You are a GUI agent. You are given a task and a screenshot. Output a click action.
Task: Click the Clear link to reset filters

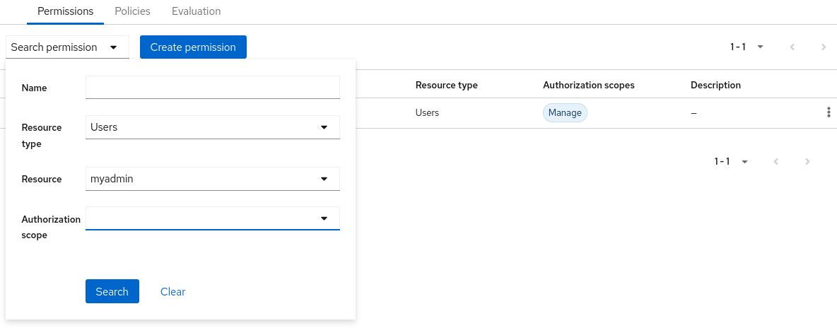(172, 291)
